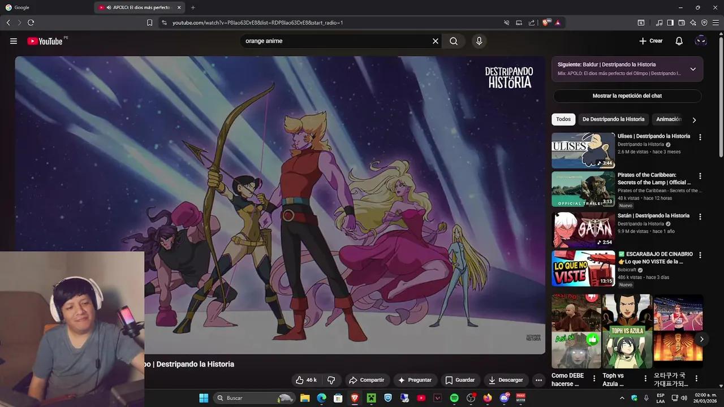Click the taskbar Buscar search box
The width and height of the screenshot is (724, 407).
click(254, 398)
